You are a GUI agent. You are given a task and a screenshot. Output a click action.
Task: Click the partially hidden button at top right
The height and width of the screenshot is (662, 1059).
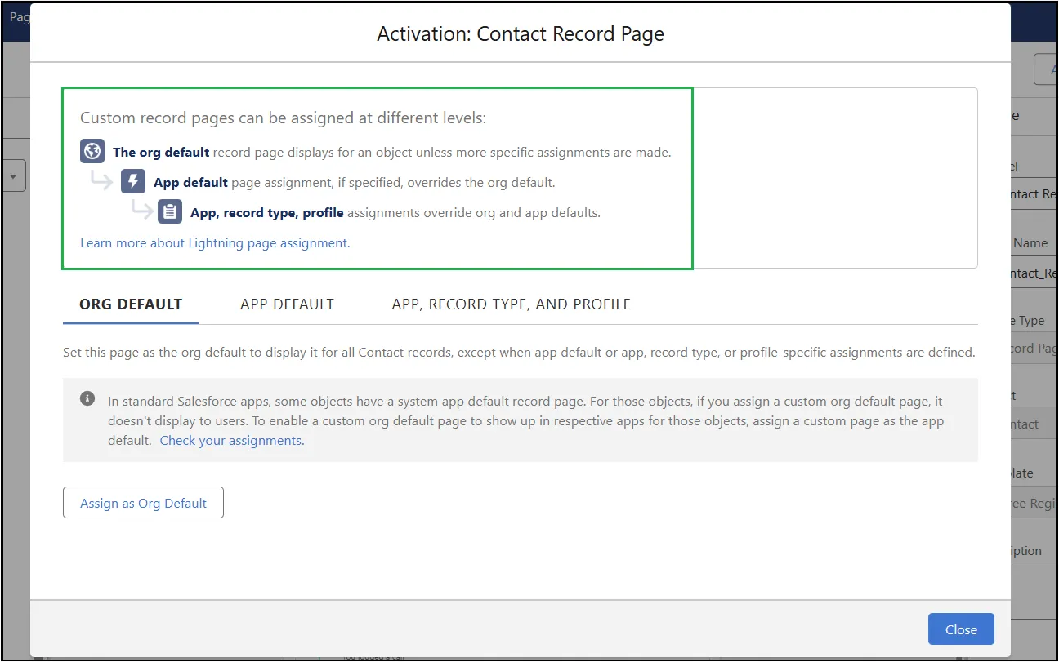pyautogui.click(x=1045, y=69)
